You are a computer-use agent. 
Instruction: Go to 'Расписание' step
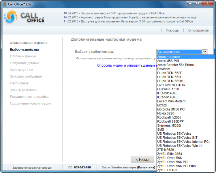19,83
